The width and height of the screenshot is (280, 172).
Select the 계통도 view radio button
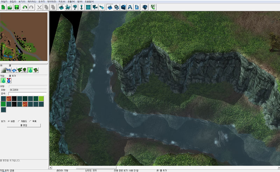(19, 121)
